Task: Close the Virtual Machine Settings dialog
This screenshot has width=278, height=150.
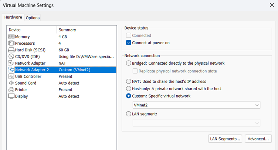Action: coord(272,5)
